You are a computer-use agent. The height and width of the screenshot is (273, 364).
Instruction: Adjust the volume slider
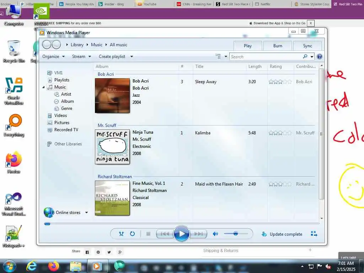[x=235, y=234]
